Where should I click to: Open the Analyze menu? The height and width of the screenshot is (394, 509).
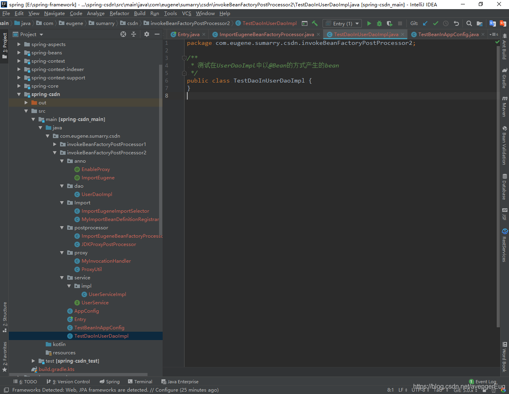(x=96, y=13)
